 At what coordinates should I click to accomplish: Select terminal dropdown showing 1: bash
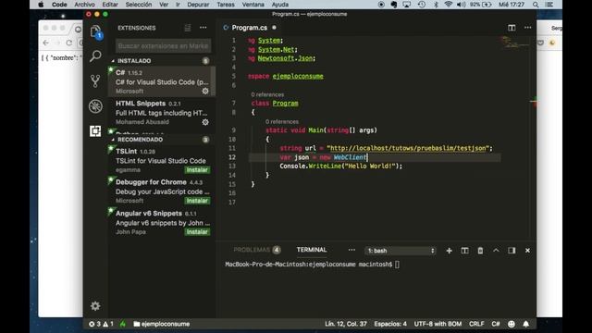401,251
